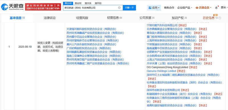Image resolution: width=228 pixels, height=110 pixels.
Task: Open 太仓凯辉成长贰号投资基金合伙企业 link
Action: pos(174,56)
